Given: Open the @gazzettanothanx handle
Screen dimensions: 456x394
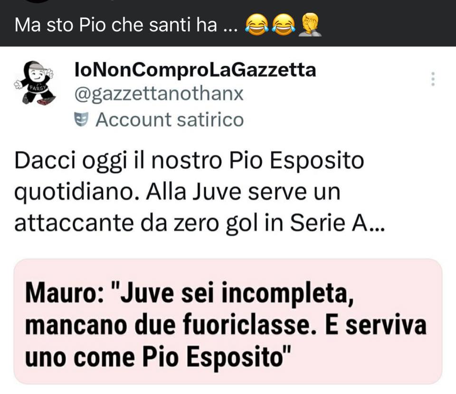Looking at the screenshot, I should pyautogui.click(x=159, y=94).
